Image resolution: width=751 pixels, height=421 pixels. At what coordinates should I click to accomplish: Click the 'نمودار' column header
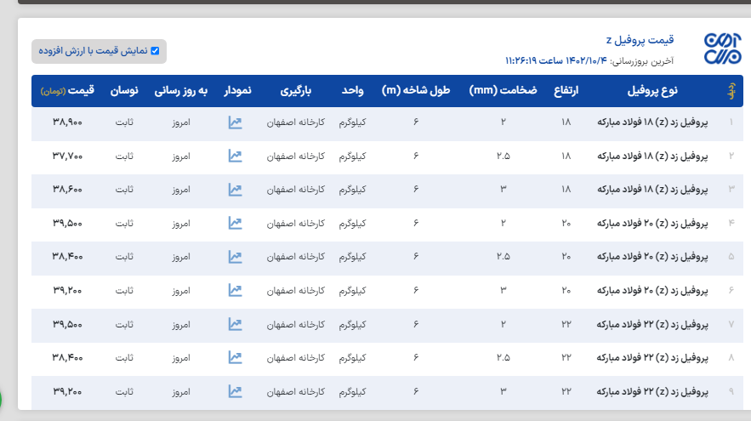[236, 91]
